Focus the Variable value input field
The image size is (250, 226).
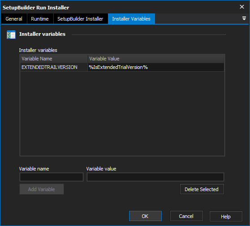click(x=155, y=177)
